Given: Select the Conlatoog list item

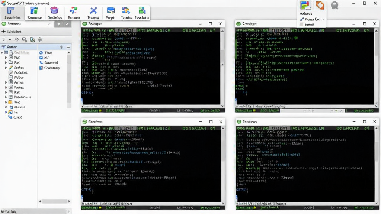Looking at the screenshot, I should (x=49, y=68).
